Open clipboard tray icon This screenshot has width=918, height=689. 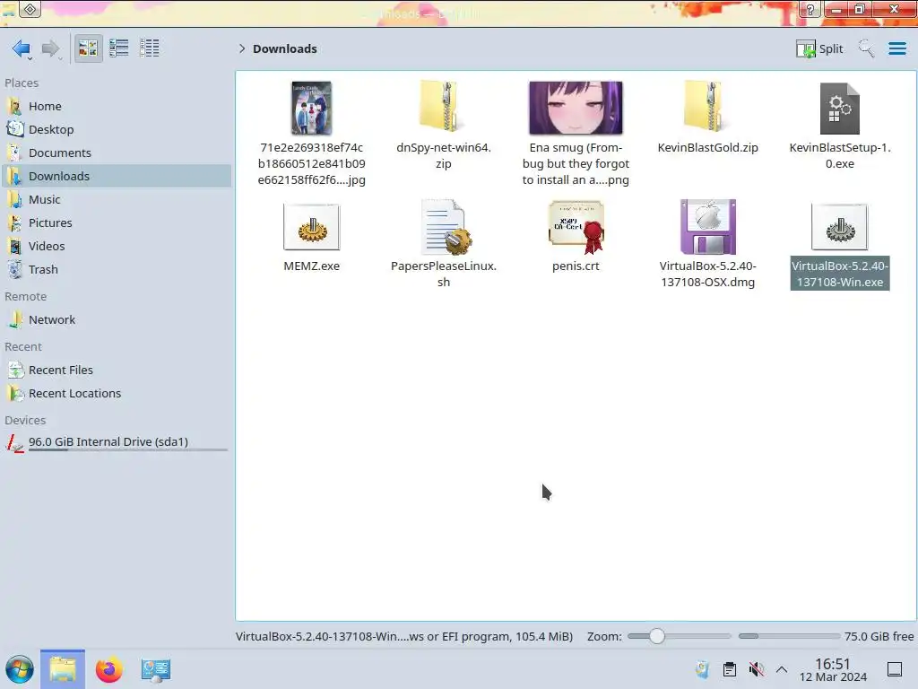pyautogui.click(x=730, y=669)
